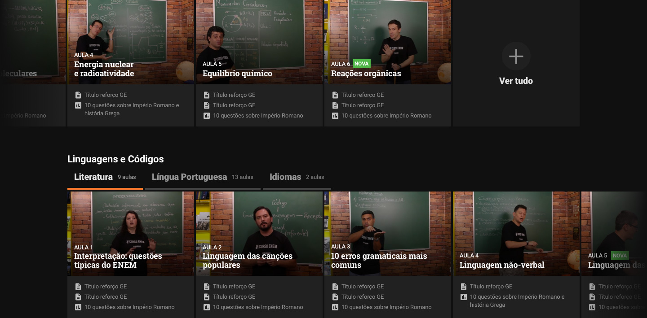Image resolution: width=647 pixels, height=318 pixels.
Task: Click quiz chart icon under Linguagem das canções populares
Action: 207,307
